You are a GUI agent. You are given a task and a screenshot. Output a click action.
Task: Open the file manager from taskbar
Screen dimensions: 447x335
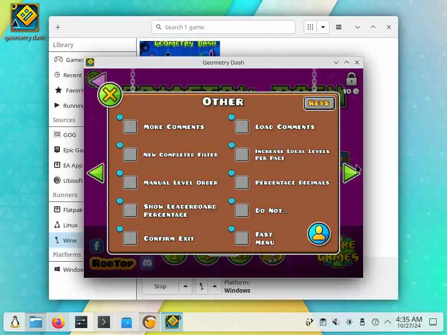(x=36, y=322)
